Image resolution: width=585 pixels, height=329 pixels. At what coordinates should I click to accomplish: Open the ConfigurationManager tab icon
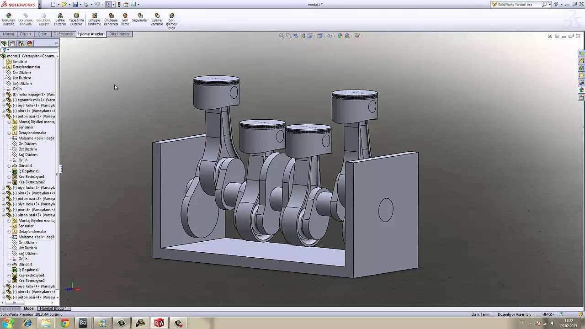click(x=21, y=43)
